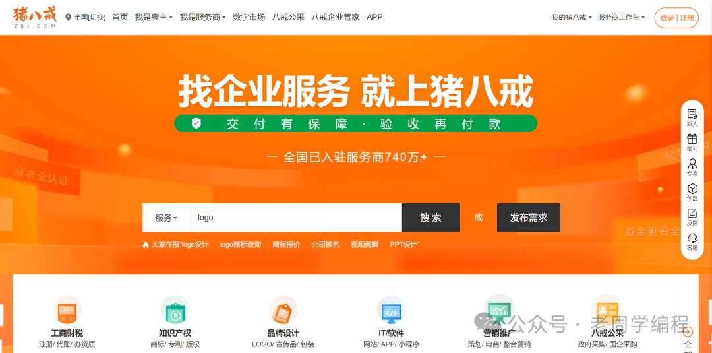
Task: Click 注册 in the login button
Action: (687, 18)
